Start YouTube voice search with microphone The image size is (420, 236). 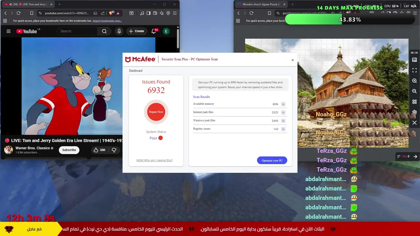click(x=119, y=31)
